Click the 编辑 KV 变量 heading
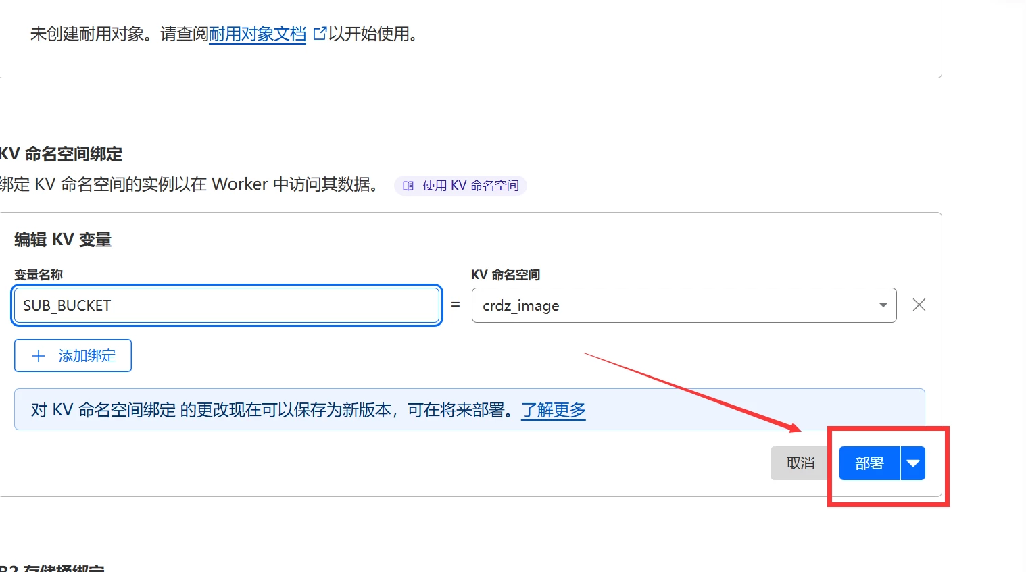Image resolution: width=1026 pixels, height=572 pixels. pyautogui.click(x=63, y=240)
